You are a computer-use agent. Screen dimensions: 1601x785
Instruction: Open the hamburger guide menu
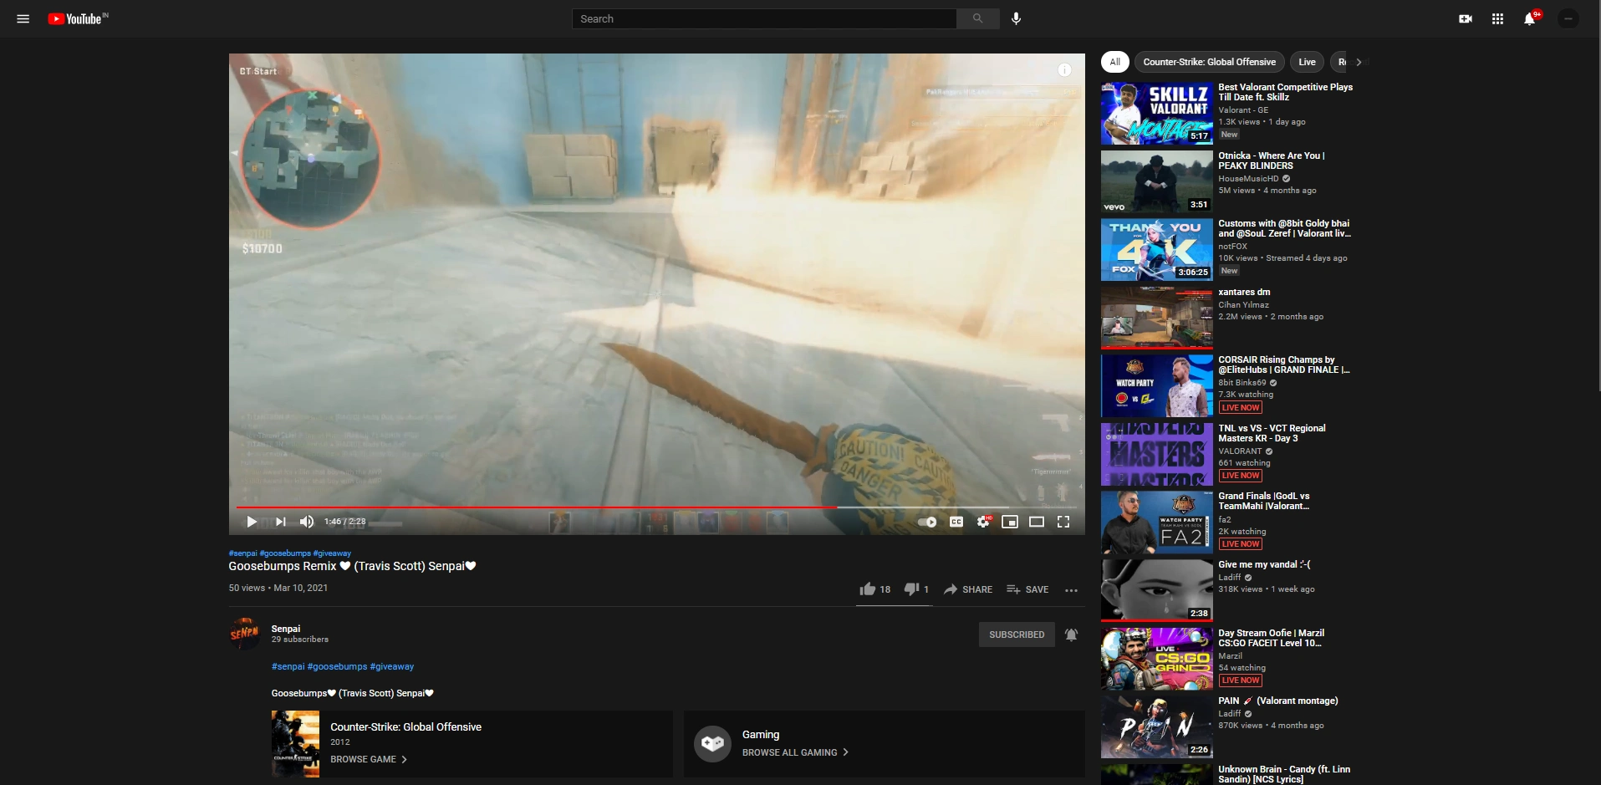point(23,18)
